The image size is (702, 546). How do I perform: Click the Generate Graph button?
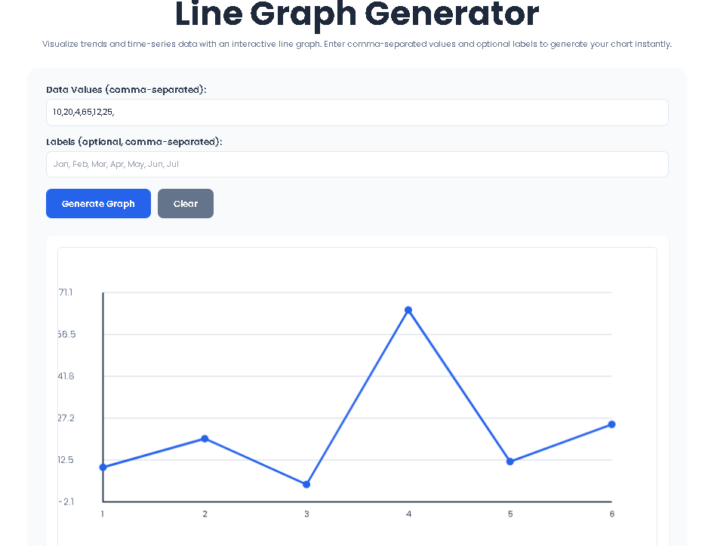coord(98,203)
